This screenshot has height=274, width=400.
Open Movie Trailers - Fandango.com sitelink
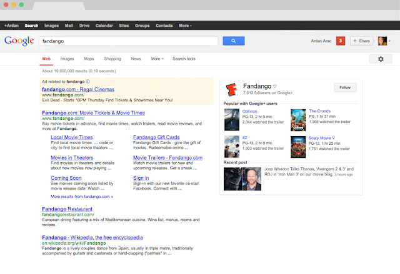(x=168, y=158)
